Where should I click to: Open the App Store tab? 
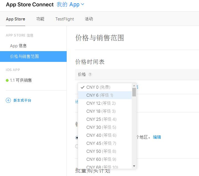click(x=15, y=19)
